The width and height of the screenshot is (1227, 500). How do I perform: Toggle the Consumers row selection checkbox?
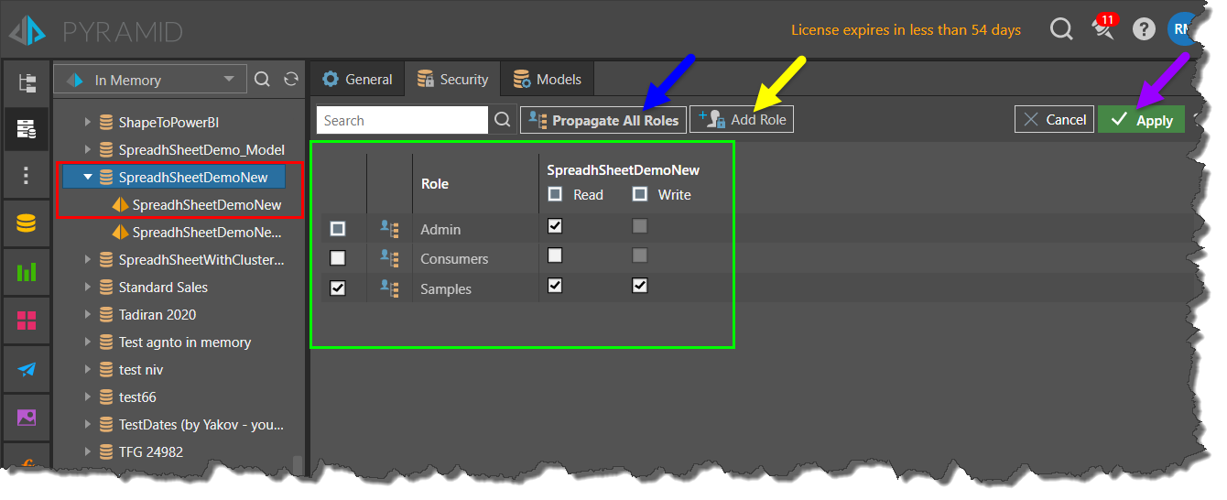coord(338,258)
